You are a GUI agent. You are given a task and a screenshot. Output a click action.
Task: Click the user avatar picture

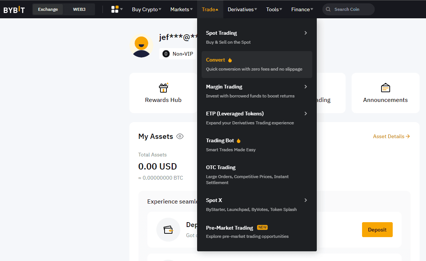click(141, 46)
